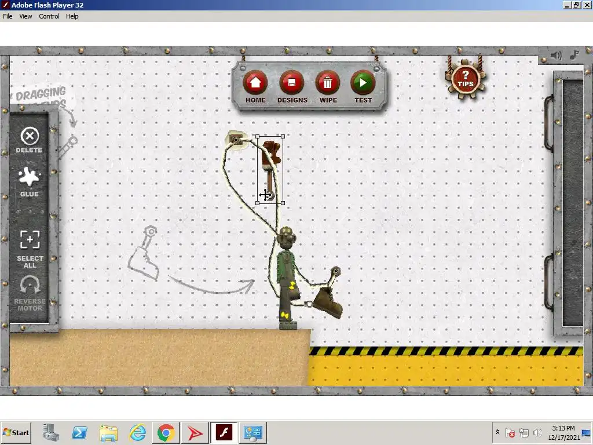Click the boot lever pivot pin
This screenshot has width=593, height=445.
pos(335,271)
